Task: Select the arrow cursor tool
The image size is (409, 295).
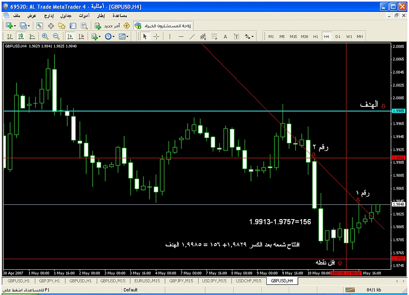Action: point(145,36)
